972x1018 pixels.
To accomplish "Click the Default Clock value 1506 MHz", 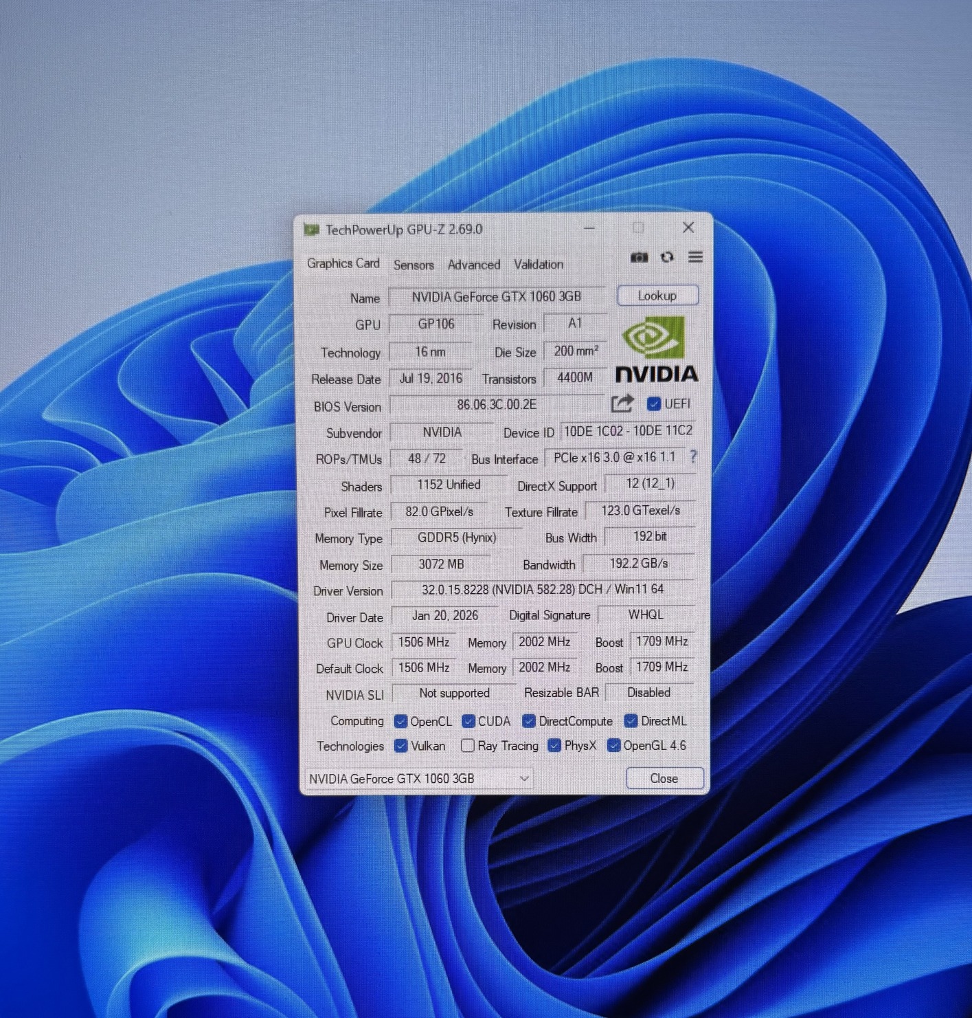I will [x=424, y=667].
